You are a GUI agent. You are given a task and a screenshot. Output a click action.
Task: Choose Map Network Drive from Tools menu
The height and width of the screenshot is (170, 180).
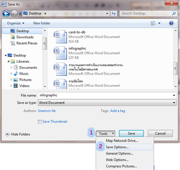125,141
